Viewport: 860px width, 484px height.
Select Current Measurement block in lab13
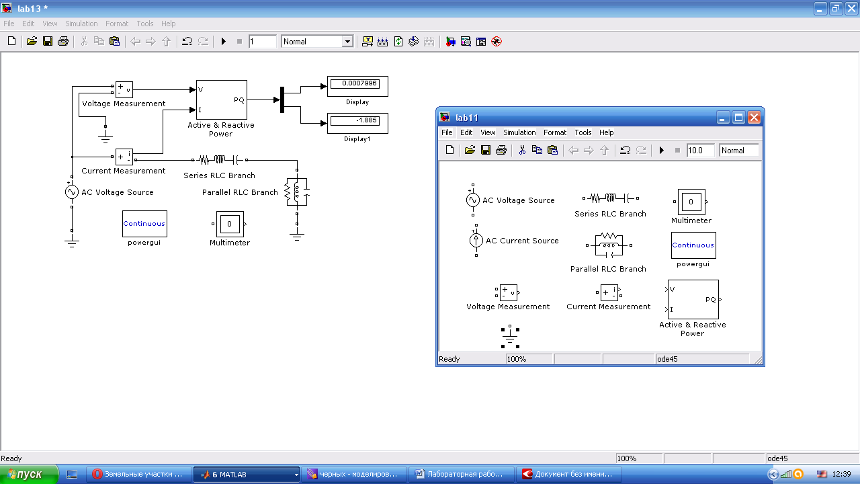coord(124,157)
